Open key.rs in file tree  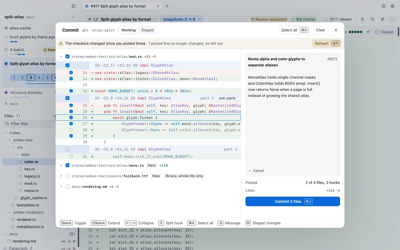tap(29, 169)
